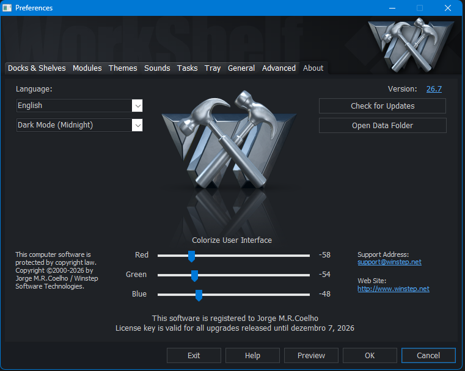Open Help for preferences
This screenshot has width=465, height=371.
point(252,355)
